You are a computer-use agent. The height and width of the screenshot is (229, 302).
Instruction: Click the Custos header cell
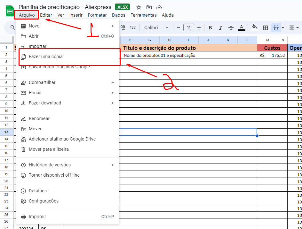coord(272,48)
